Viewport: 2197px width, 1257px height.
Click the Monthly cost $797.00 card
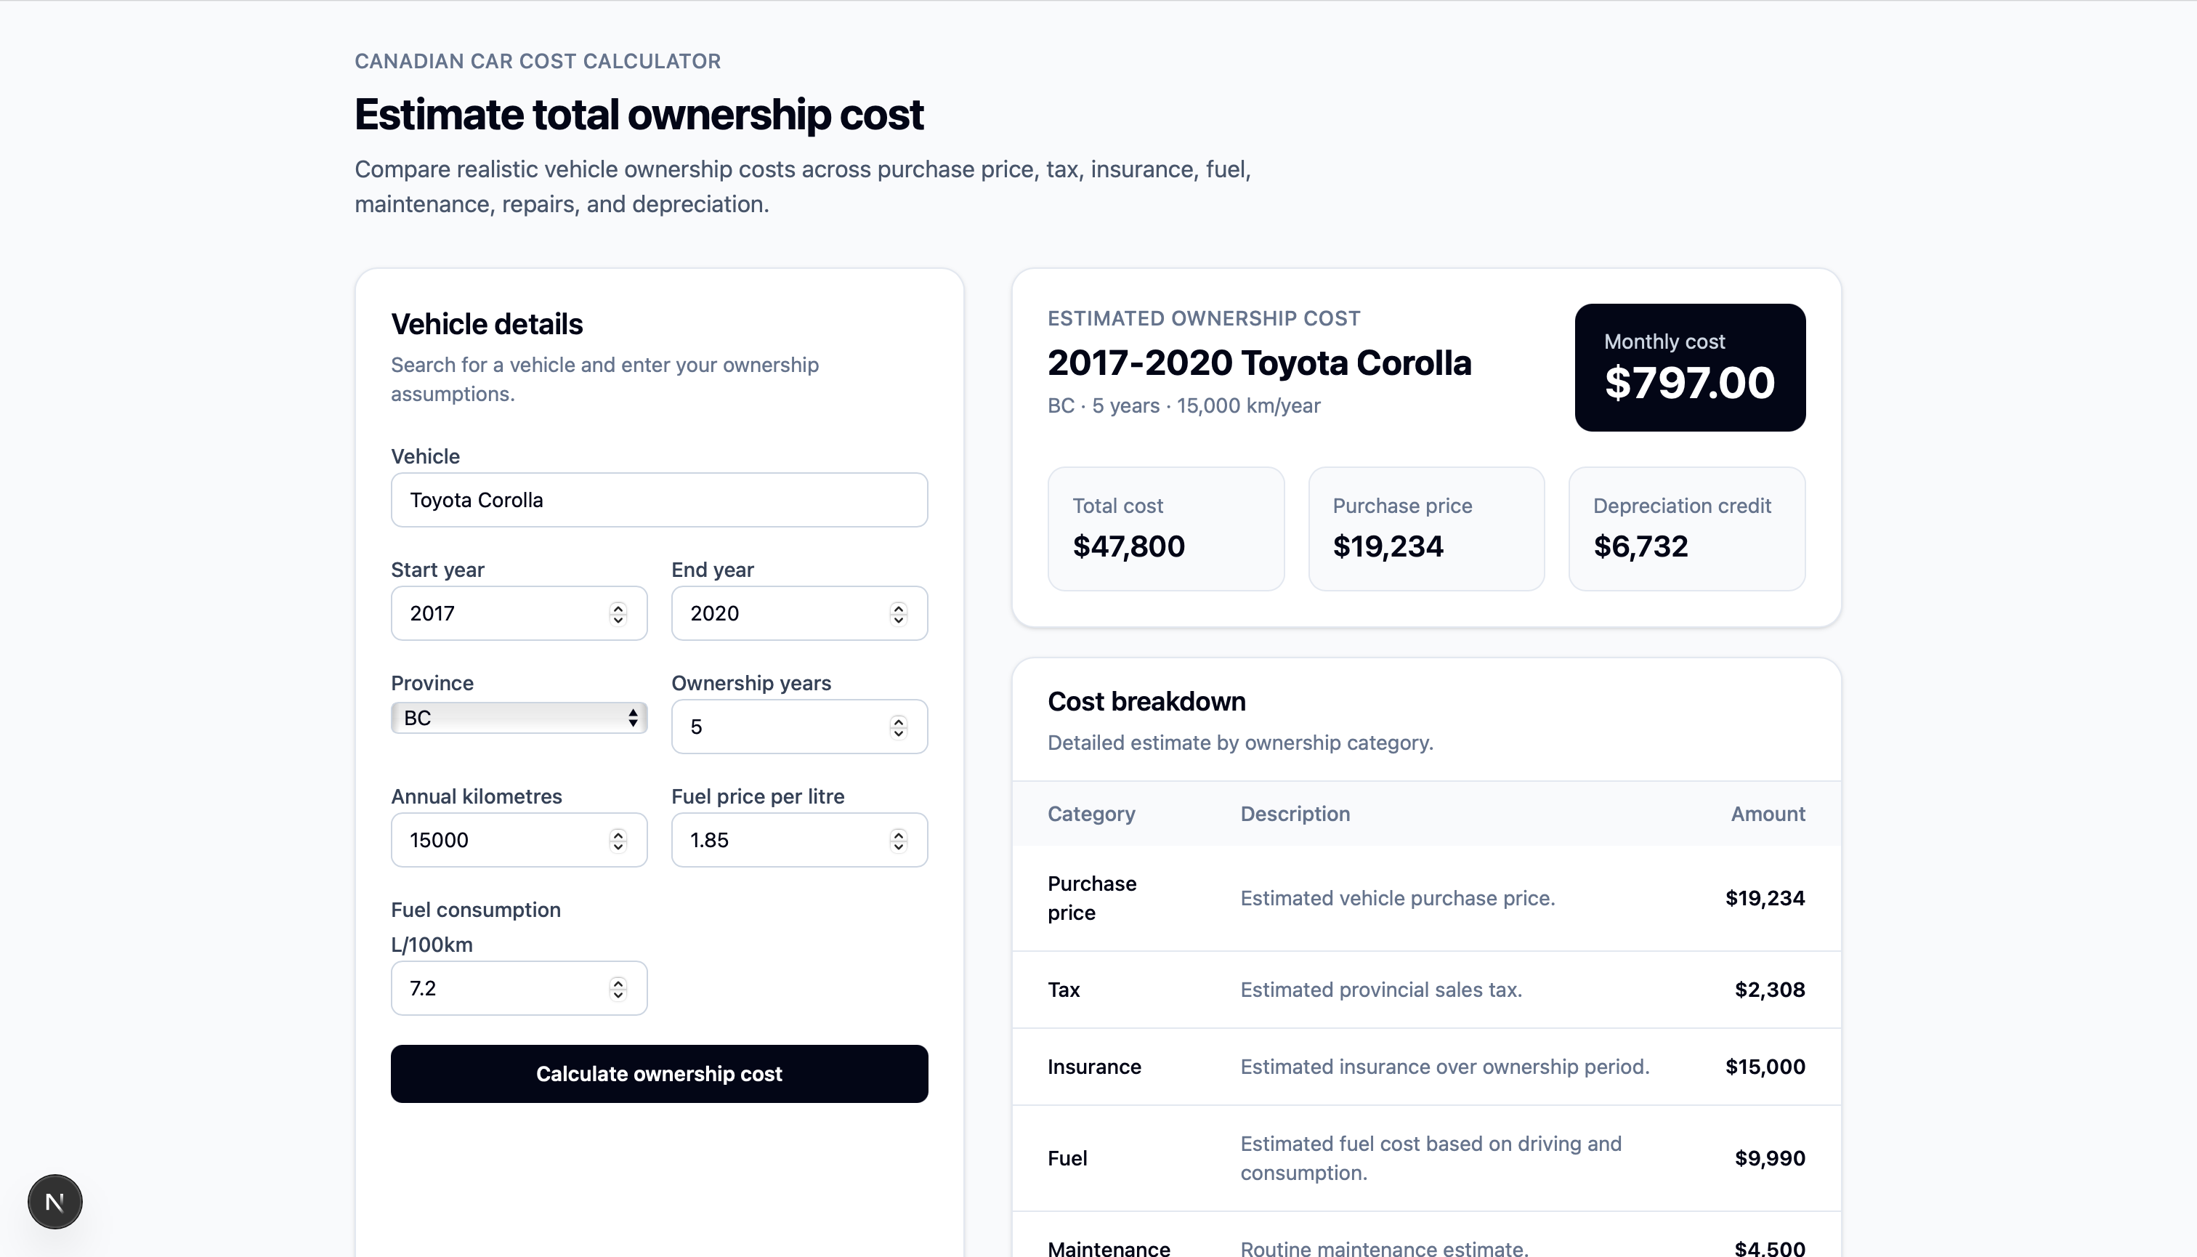pos(1689,367)
